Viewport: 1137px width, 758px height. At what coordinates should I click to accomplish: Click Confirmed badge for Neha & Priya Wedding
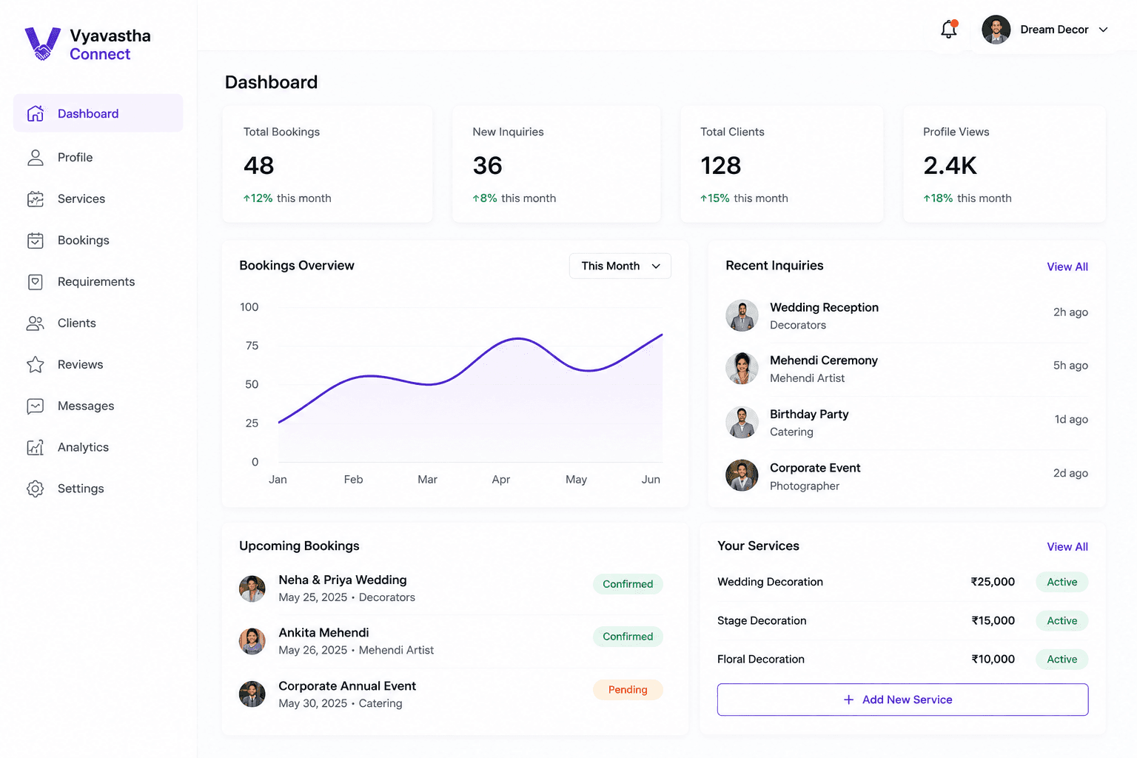pyautogui.click(x=628, y=584)
